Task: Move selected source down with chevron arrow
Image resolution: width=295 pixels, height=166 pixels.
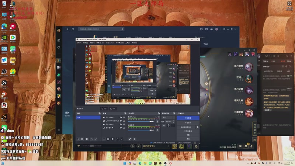Action: pos(122,139)
